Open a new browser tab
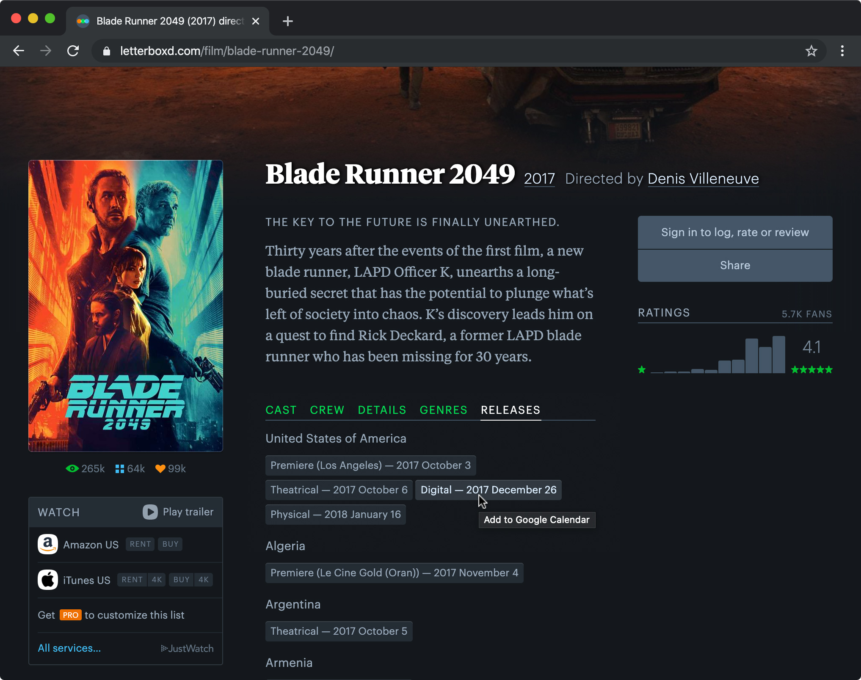This screenshot has height=680, width=861. [287, 21]
